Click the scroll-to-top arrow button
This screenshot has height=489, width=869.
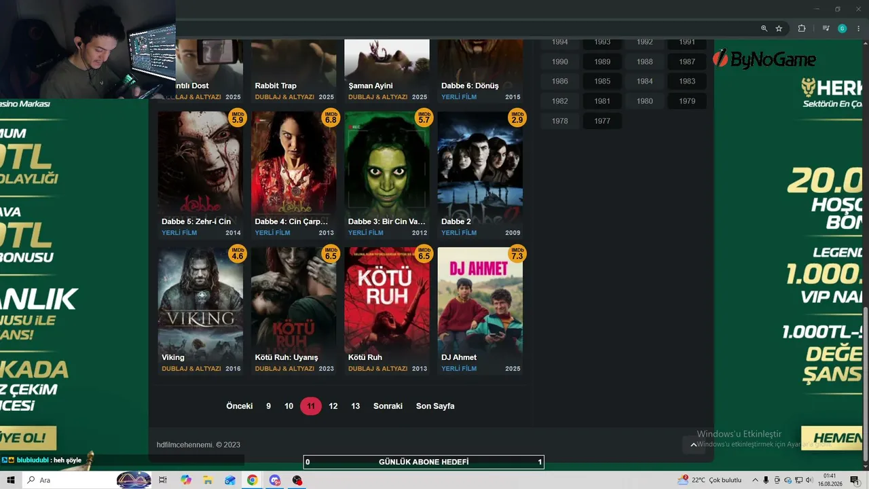(x=693, y=445)
